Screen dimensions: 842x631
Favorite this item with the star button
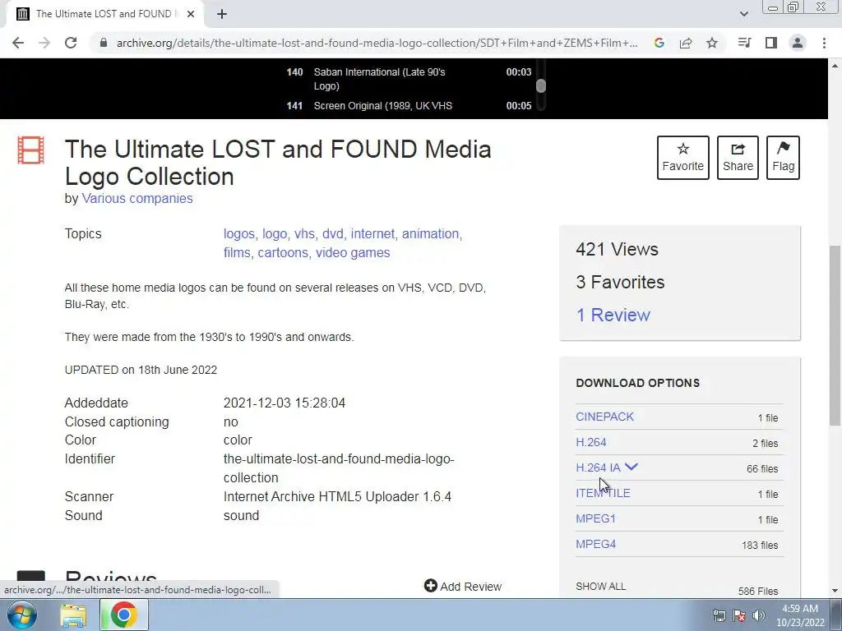coord(683,158)
